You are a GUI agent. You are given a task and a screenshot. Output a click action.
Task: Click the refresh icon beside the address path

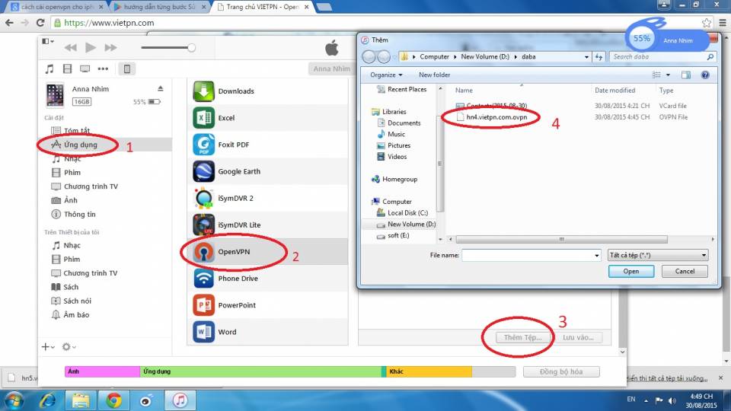coord(599,57)
